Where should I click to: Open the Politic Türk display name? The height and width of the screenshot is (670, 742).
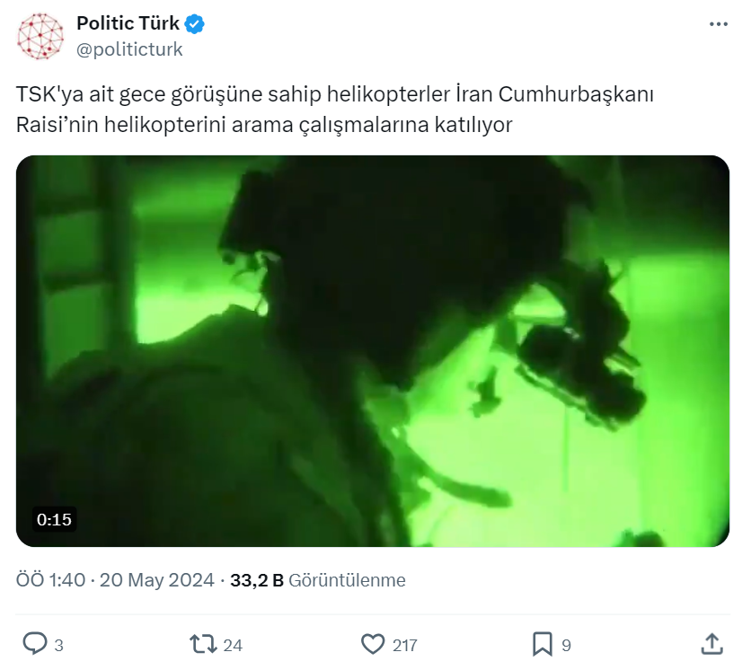(128, 23)
